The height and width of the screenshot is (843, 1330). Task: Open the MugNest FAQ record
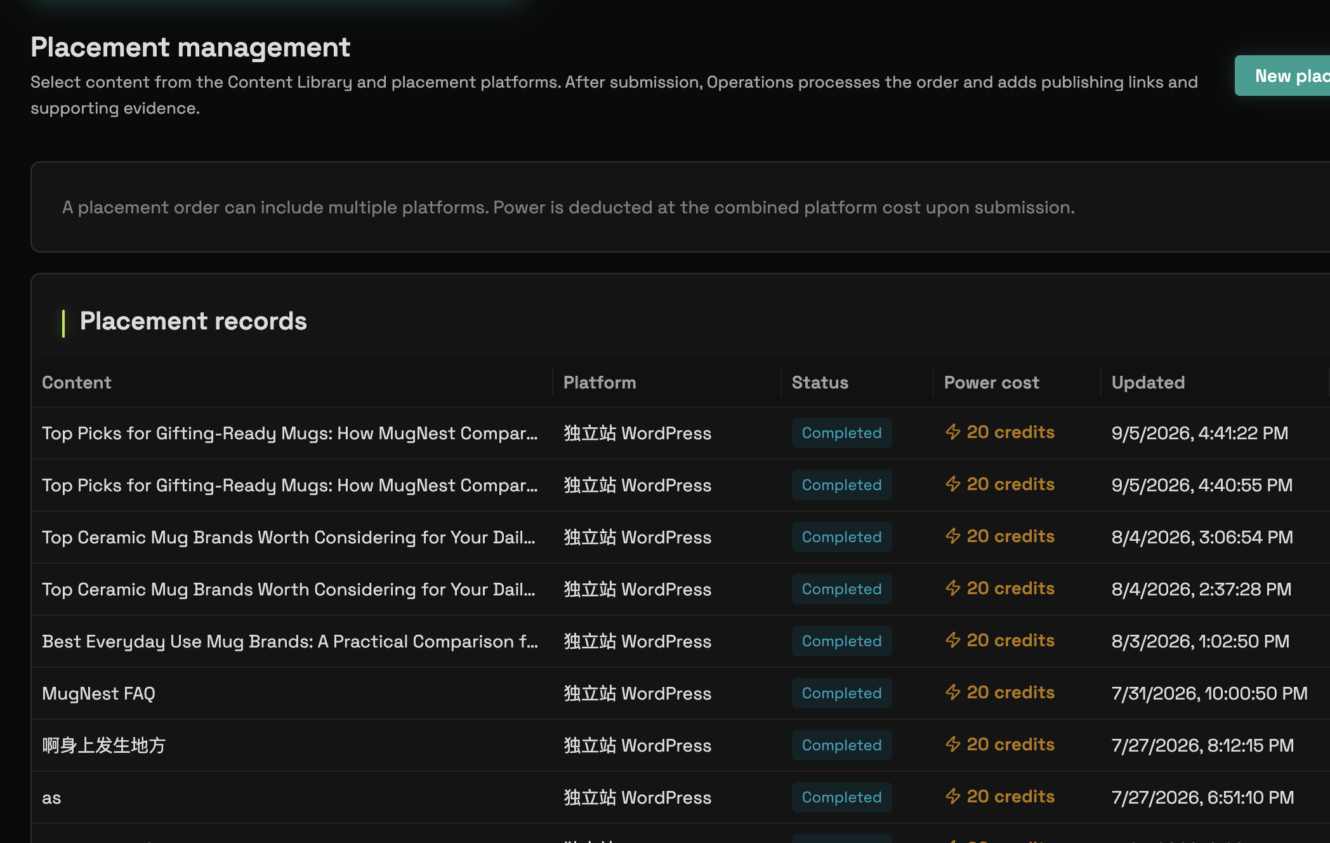pos(98,693)
